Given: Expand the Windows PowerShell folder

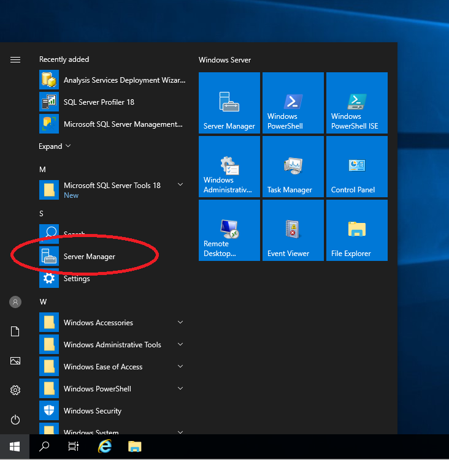Looking at the screenshot, I should point(113,389).
